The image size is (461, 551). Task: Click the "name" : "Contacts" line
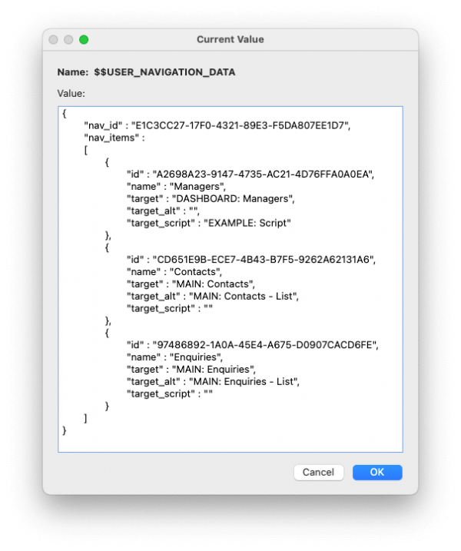174,272
